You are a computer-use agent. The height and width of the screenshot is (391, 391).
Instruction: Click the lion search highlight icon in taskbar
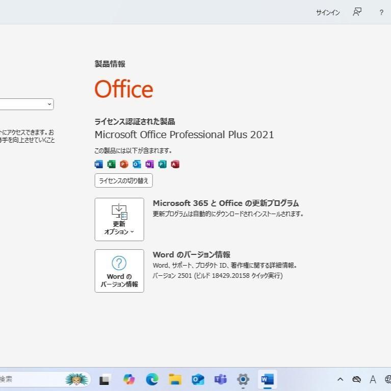coord(77,379)
